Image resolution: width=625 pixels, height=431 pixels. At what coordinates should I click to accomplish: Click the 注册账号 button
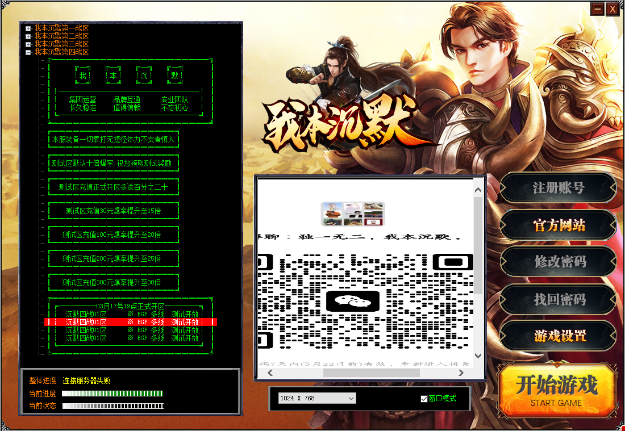coord(558,188)
